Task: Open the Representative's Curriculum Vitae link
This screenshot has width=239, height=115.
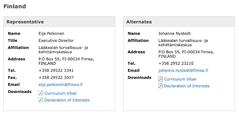Action: pos(60,93)
